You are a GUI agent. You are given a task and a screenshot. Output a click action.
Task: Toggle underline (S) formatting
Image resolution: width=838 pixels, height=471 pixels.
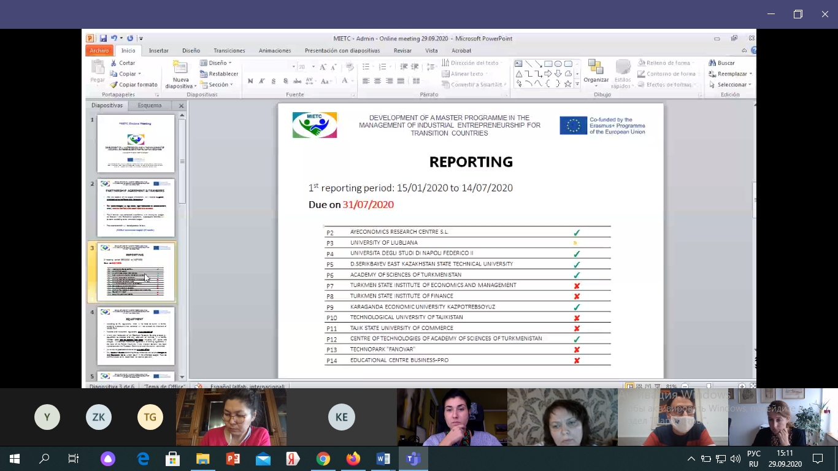(274, 81)
